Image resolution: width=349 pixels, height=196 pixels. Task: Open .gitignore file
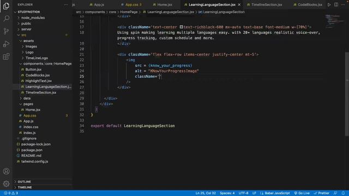[29, 138]
